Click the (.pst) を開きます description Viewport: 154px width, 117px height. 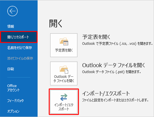coord(111,72)
